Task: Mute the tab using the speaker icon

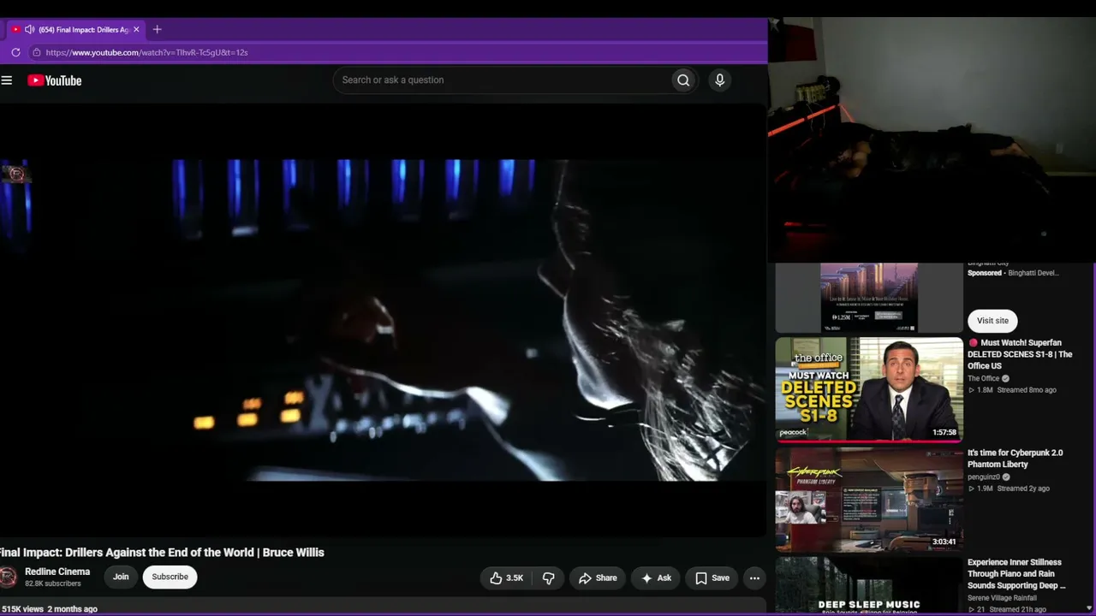Action: click(x=29, y=30)
